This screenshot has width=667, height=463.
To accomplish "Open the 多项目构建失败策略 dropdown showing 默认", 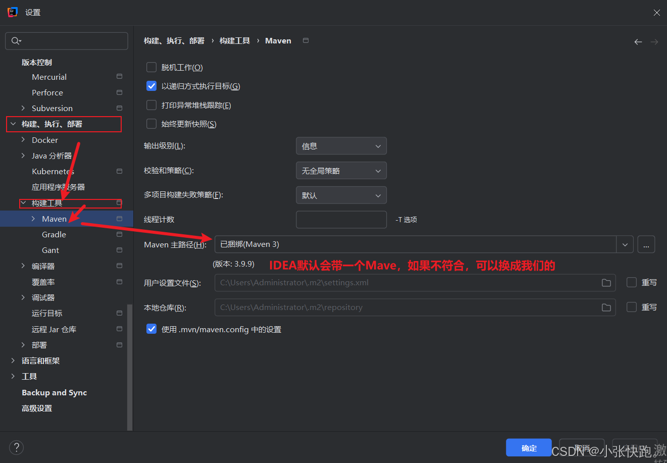I will point(341,195).
